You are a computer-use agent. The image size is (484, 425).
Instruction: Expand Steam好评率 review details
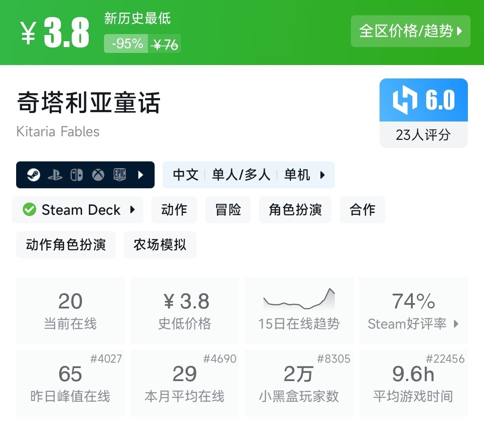413,324
